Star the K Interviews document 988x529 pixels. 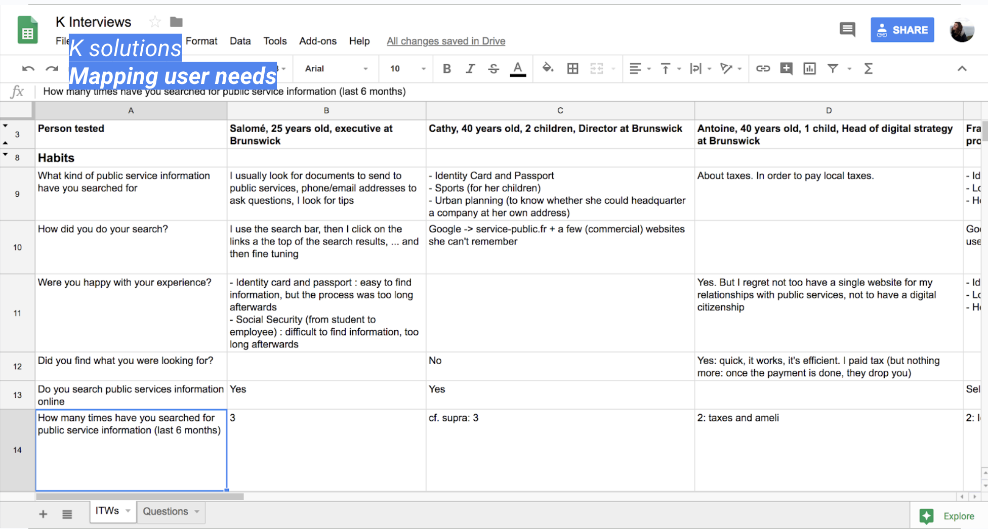tap(155, 22)
